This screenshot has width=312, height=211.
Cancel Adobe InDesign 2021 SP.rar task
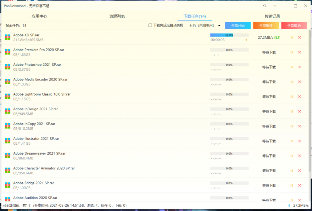click(x=299, y=111)
